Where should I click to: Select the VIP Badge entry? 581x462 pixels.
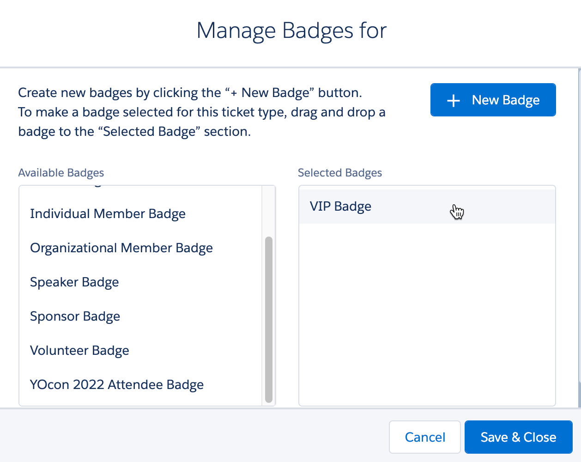tap(340, 206)
